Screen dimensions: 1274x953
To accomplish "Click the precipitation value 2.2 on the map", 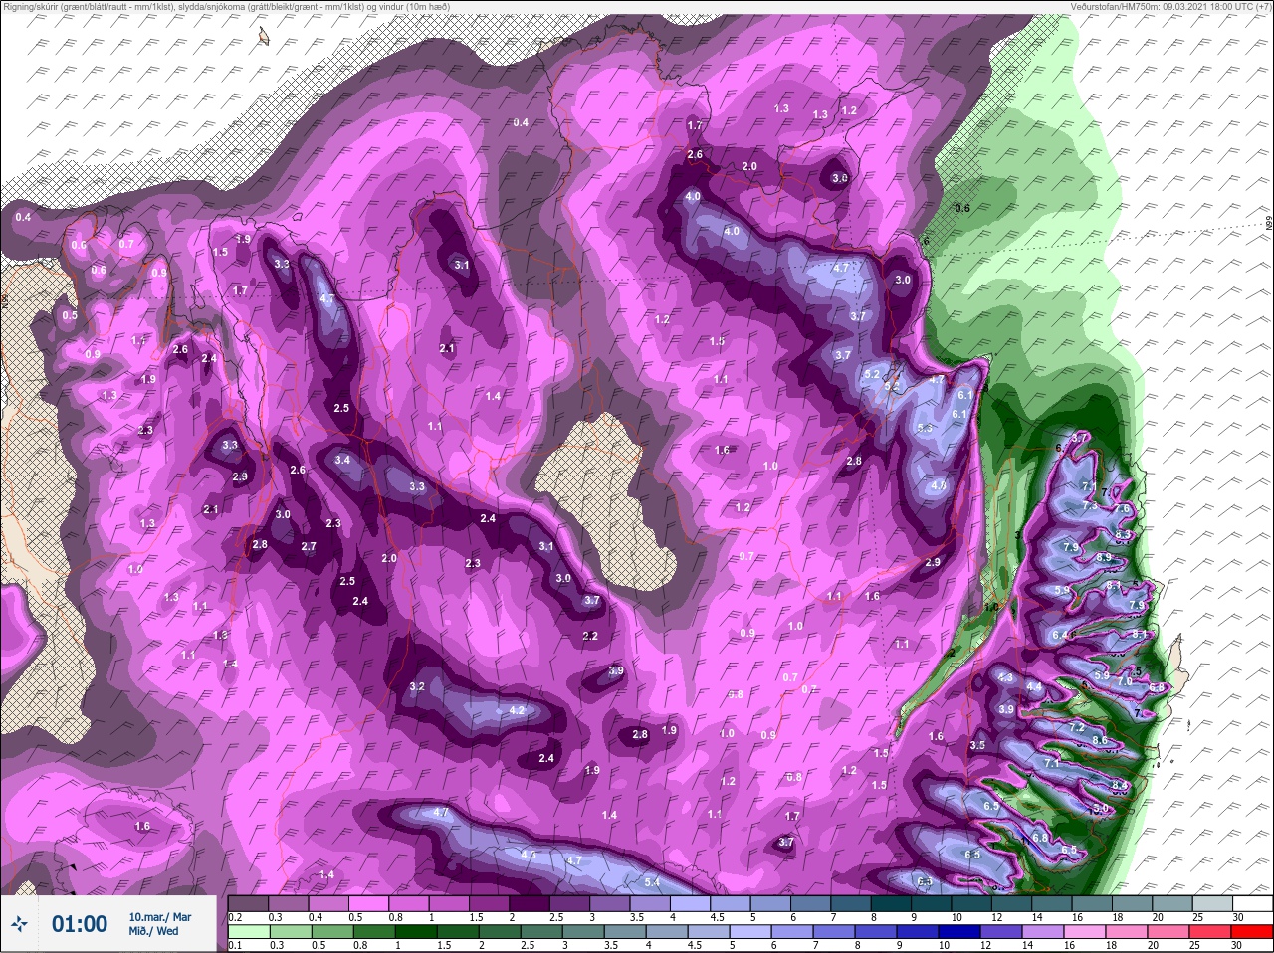I will point(589,636).
